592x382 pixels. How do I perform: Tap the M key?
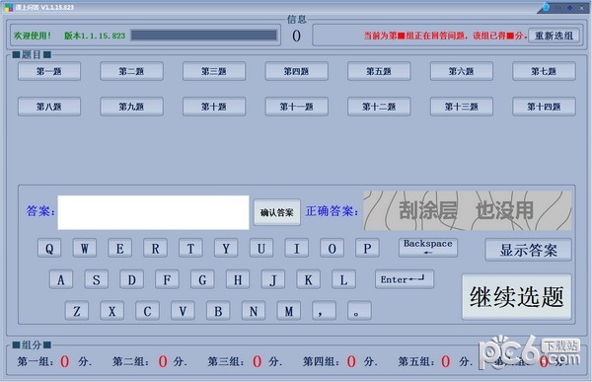click(x=289, y=311)
